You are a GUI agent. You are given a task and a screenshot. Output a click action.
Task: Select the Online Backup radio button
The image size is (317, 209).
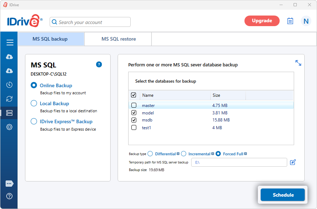point(34,85)
